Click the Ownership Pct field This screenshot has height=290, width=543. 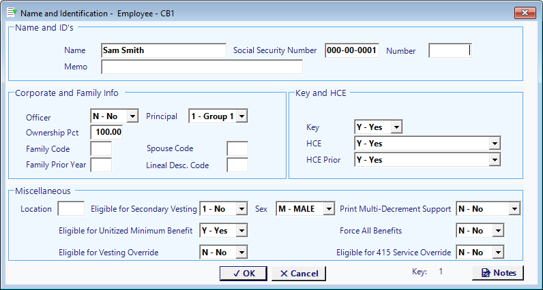(106, 132)
